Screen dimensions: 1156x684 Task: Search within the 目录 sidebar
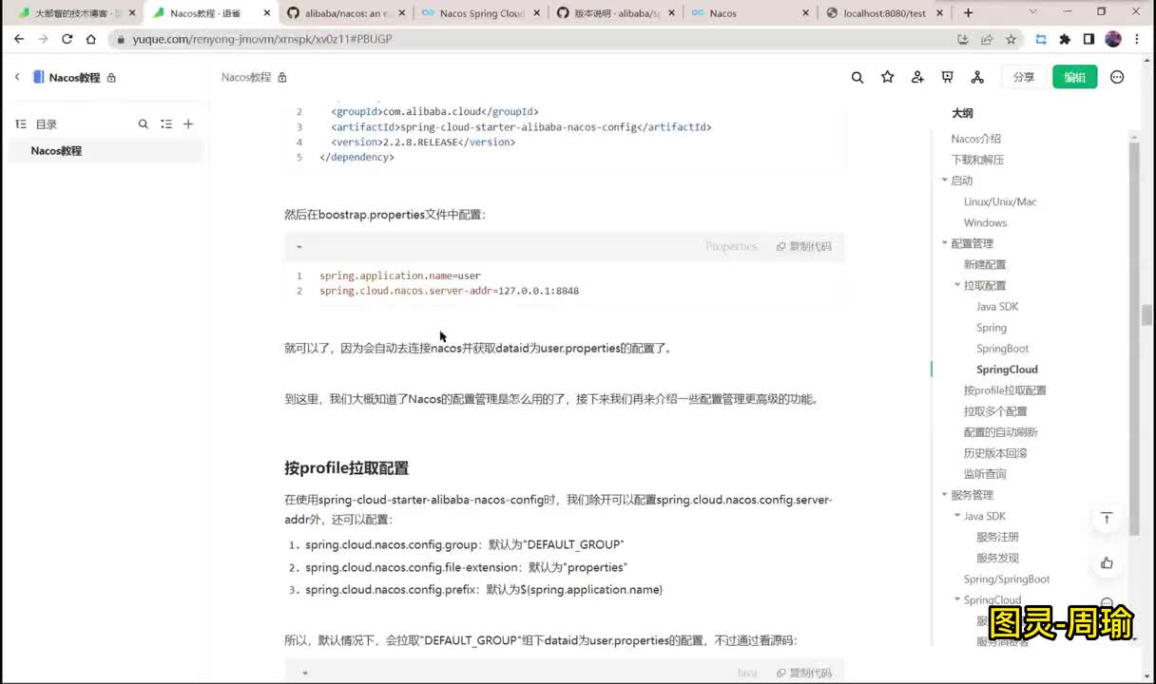pos(144,123)
